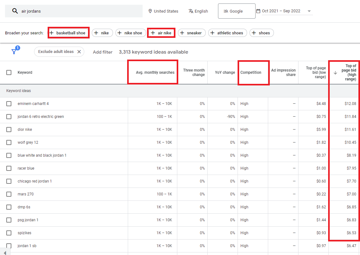Click the search magnifier icon

coord(15,11)
